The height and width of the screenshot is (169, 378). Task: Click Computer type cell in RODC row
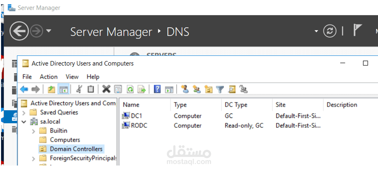pyautogui.click(x=188, y=126)
